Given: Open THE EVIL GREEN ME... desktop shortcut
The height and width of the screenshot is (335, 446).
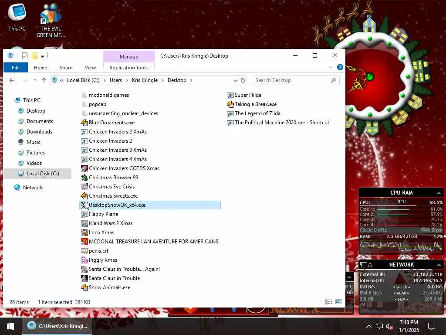Looking at the screenshot, I should tap(51, 21).
